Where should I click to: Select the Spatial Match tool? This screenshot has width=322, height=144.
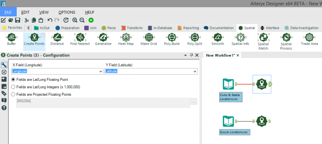point(263,42)
